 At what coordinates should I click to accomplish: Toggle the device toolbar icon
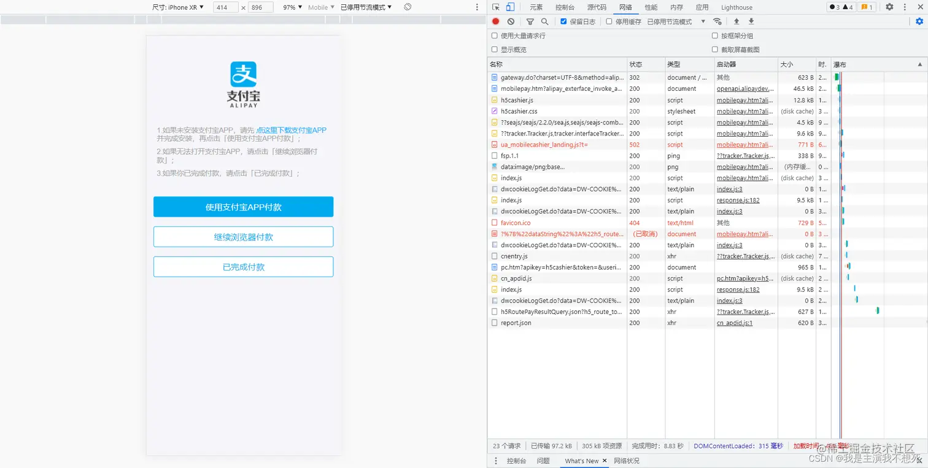(510, 7)
